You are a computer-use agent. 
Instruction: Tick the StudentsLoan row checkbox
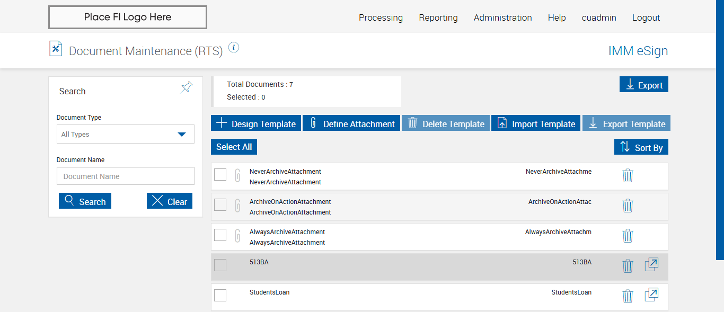click(220, 295)
